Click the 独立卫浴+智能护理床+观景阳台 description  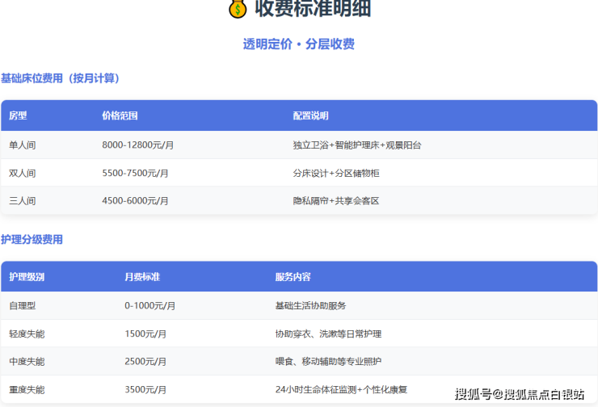(x=356, y=145)
